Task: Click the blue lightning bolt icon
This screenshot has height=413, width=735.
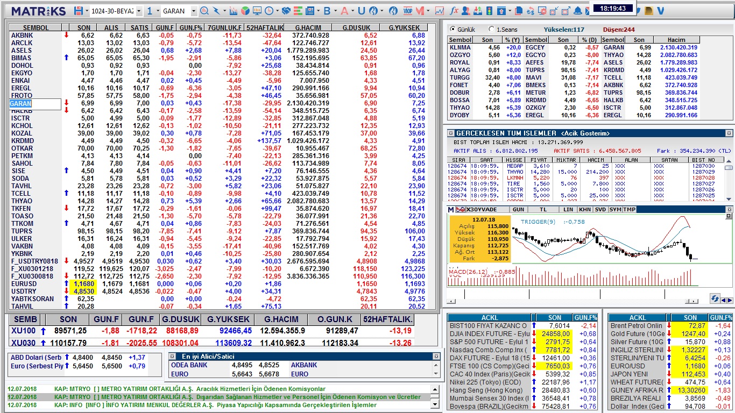Action: click(x=216, y=11)
